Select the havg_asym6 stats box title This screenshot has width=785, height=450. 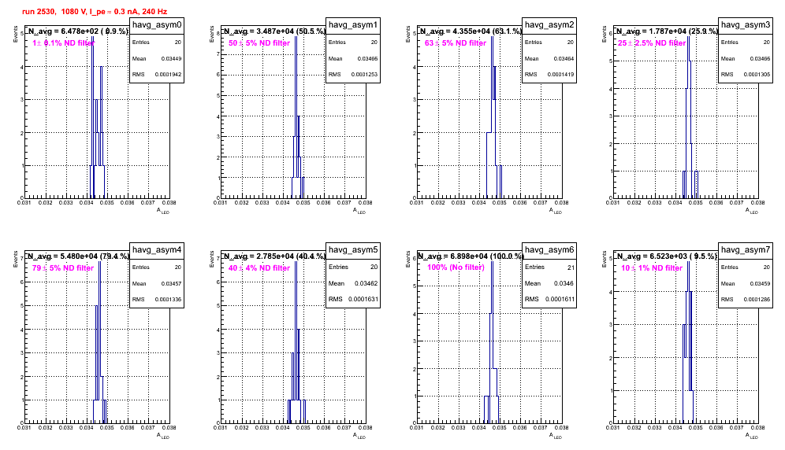coord(549,250)
